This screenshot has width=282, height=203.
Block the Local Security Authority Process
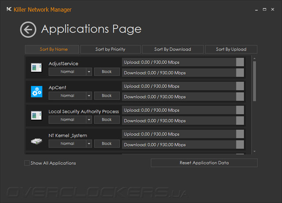[x=107, y=119]
